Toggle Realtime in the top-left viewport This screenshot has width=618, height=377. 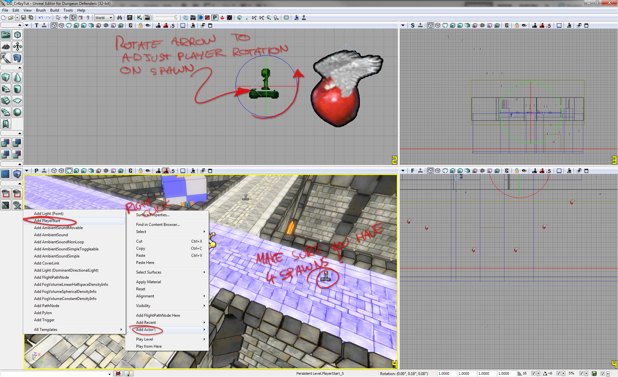44,25
